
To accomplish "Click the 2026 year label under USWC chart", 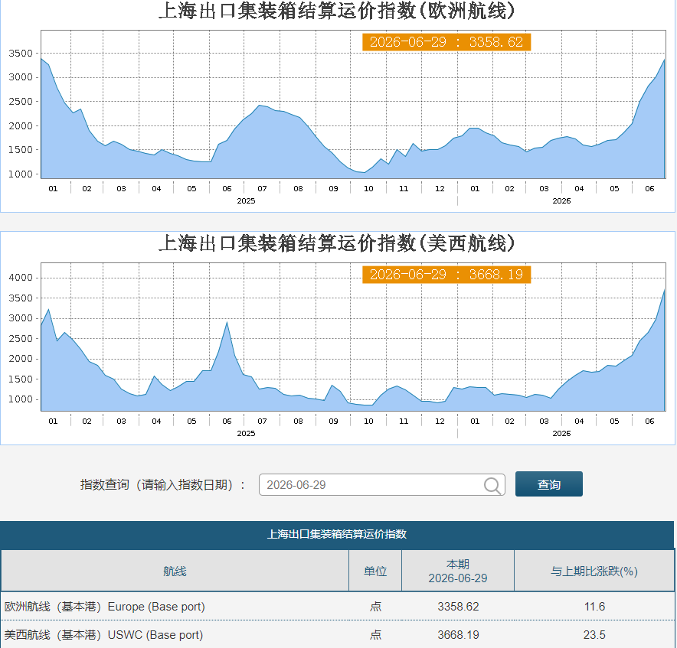I will tap(561, 434).
